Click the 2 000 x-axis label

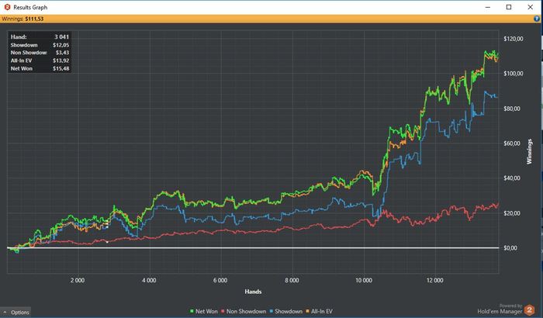click(x=78, y=280)
